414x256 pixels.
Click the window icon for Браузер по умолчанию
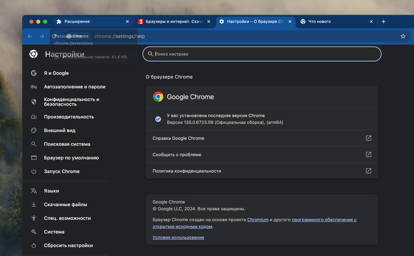click(34, 158)
